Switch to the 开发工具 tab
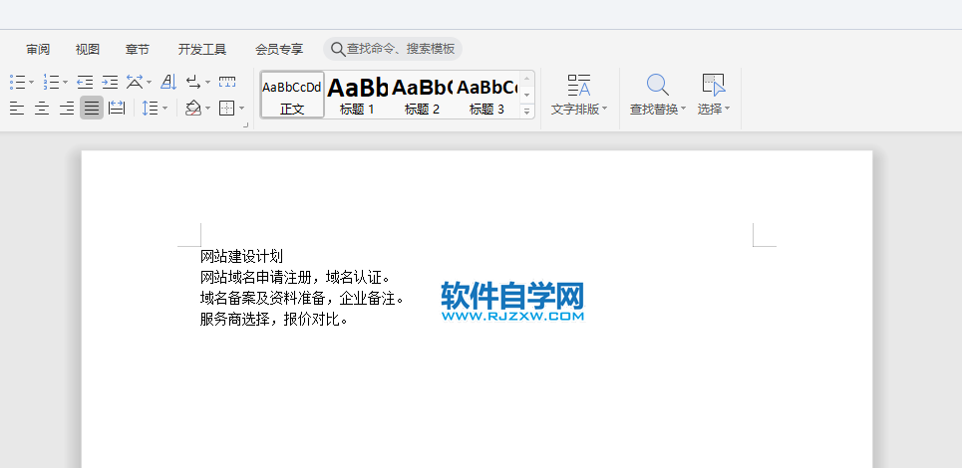The image size is (962, 468). point(202,50)
